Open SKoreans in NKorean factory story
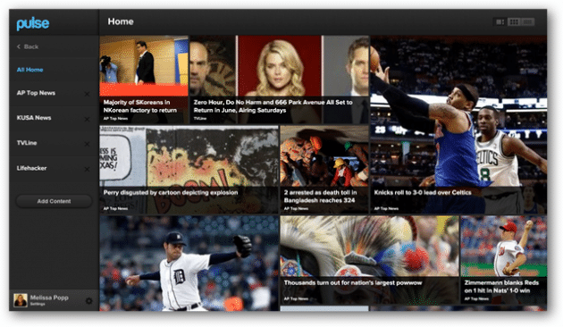Viewport: 563px width, 327px height. pyautogui.click(x=144, y=80)
